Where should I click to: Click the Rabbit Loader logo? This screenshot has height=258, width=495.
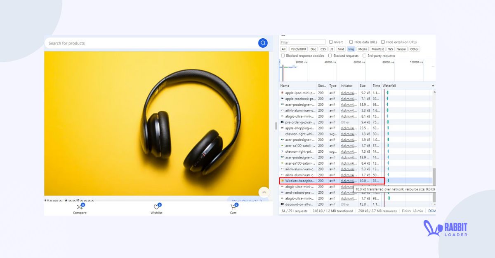click(x=445, y=229)
